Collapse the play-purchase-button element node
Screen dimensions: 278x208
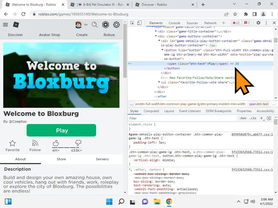pos(162,50)
